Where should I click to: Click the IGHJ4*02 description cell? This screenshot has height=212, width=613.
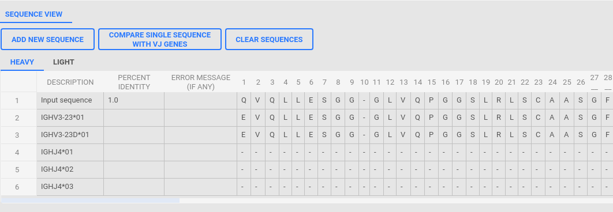70,169
